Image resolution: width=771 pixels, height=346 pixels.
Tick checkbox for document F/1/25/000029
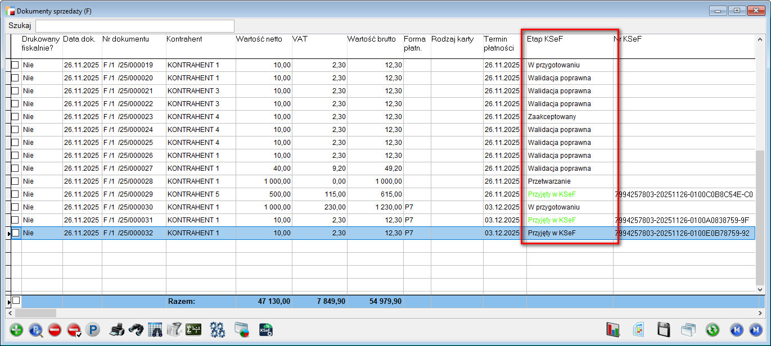tap(15, 194)
